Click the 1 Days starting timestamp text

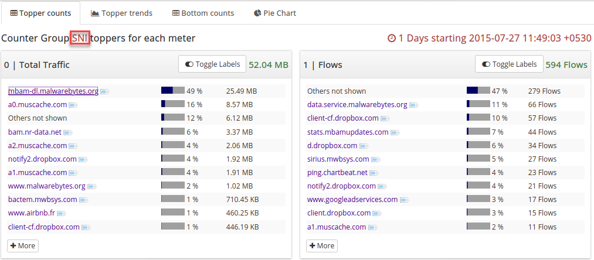coord(490,38)
